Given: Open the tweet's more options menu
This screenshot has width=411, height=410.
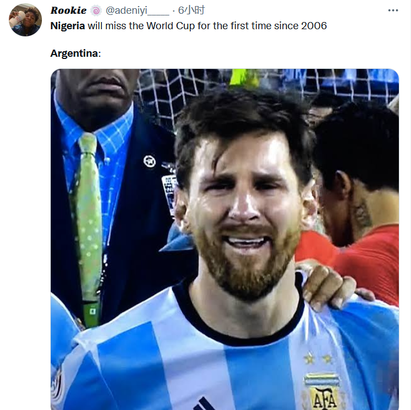Looking at the screenshot, I should click(393, 10).
